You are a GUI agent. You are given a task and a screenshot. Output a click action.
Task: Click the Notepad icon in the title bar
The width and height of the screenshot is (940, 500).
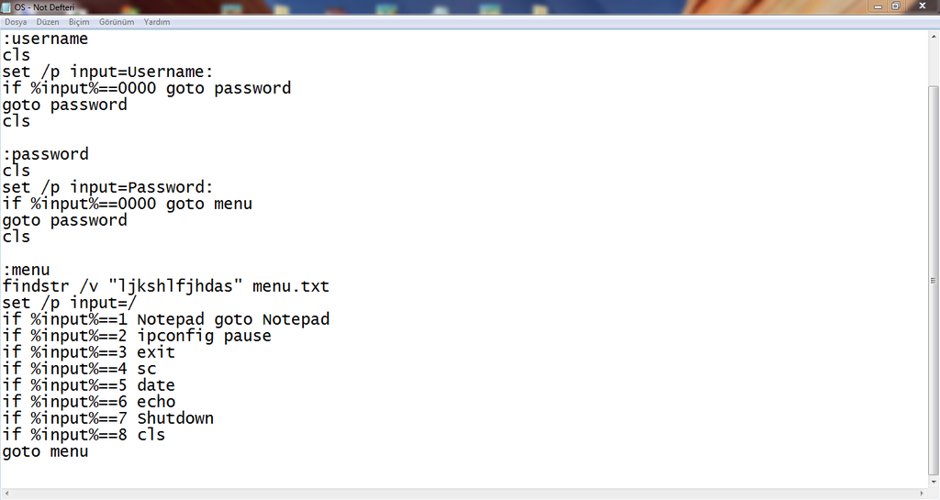click(6, 7)
